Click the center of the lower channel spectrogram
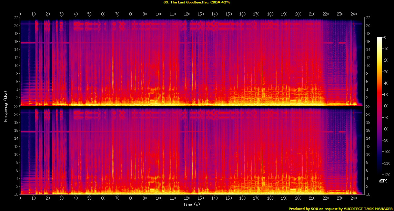 192,150
